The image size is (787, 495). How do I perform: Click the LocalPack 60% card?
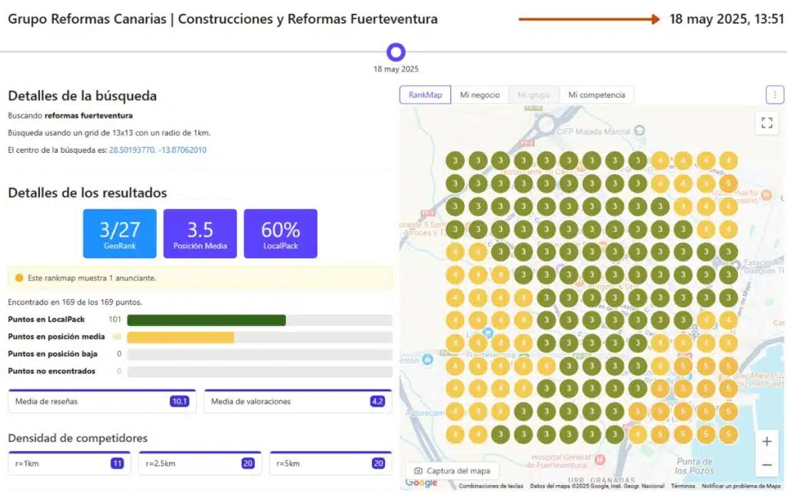(280, 234)
